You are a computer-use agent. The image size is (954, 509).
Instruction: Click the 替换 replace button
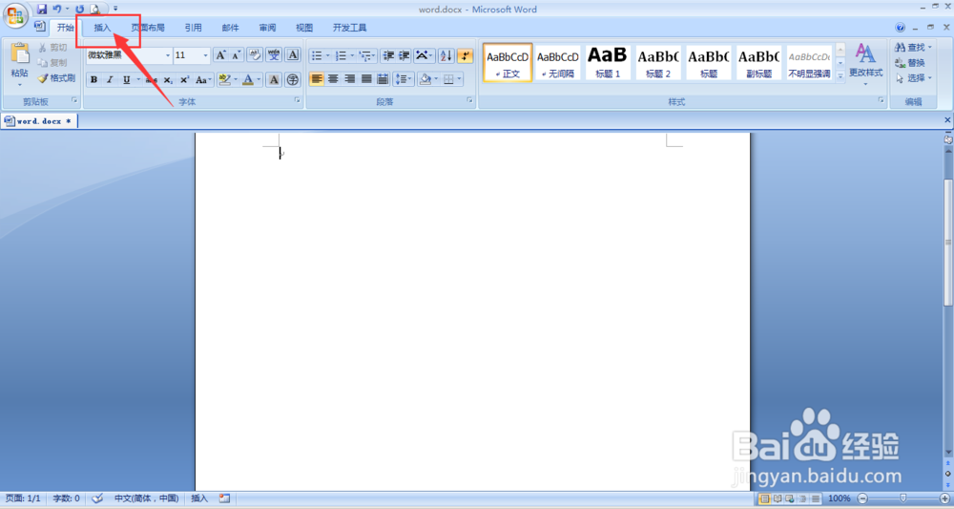(x=910, y=63)
